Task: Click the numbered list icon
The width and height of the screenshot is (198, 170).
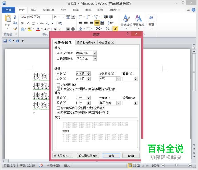Action: pyautogui.click(x=88, y=17)
